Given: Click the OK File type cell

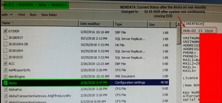Looking at the screenshot, I should point(120,45).
